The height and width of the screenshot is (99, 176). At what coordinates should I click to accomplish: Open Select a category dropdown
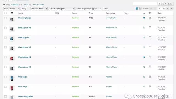click(62, 9)
